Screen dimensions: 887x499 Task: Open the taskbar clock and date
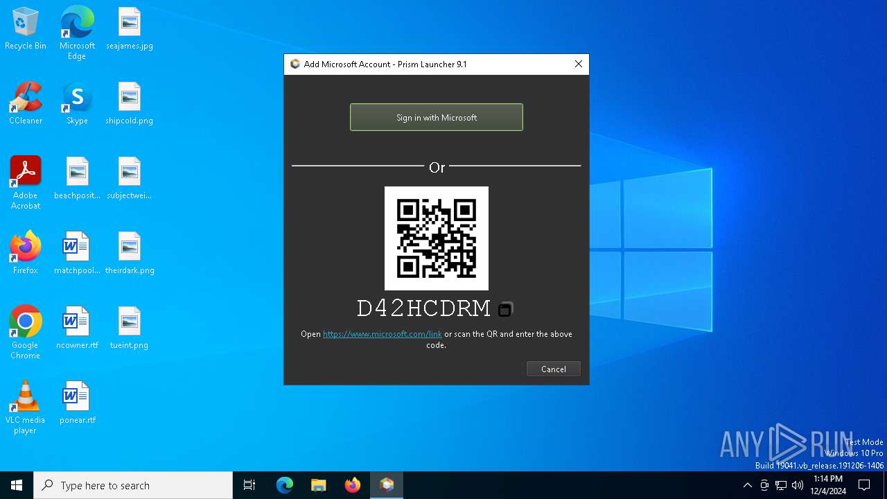pos(828,485)
